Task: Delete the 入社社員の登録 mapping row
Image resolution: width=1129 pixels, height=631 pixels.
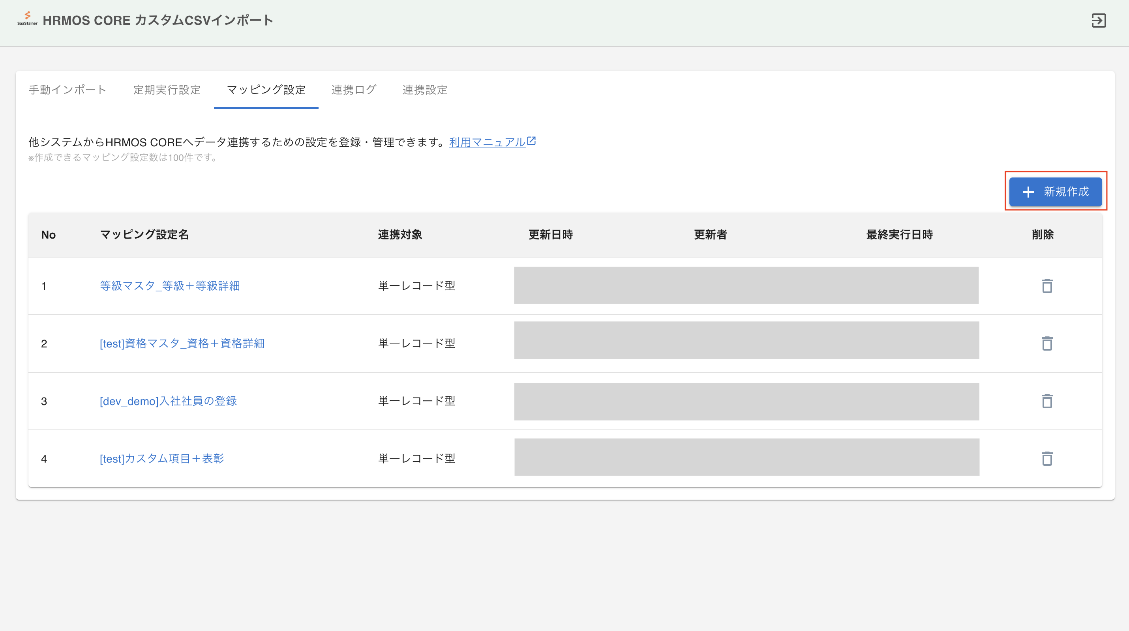Action: [1046, 401]
